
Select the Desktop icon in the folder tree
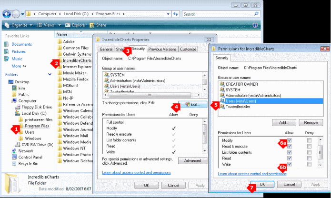coord(11,82)
